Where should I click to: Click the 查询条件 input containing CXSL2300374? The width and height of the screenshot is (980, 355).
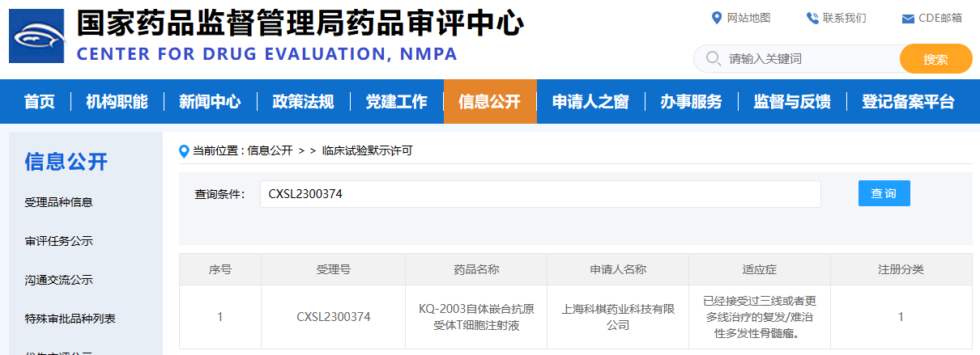[539, 194]
